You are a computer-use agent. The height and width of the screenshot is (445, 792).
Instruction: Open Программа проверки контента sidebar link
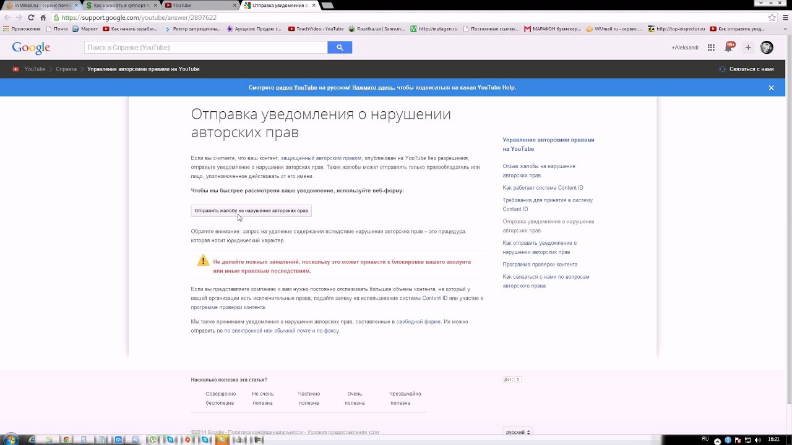tap(540, 265)
